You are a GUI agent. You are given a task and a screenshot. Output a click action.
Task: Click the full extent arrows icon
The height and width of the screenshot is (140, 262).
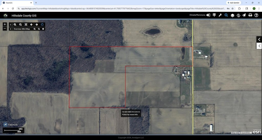click(x=26, y=25)
